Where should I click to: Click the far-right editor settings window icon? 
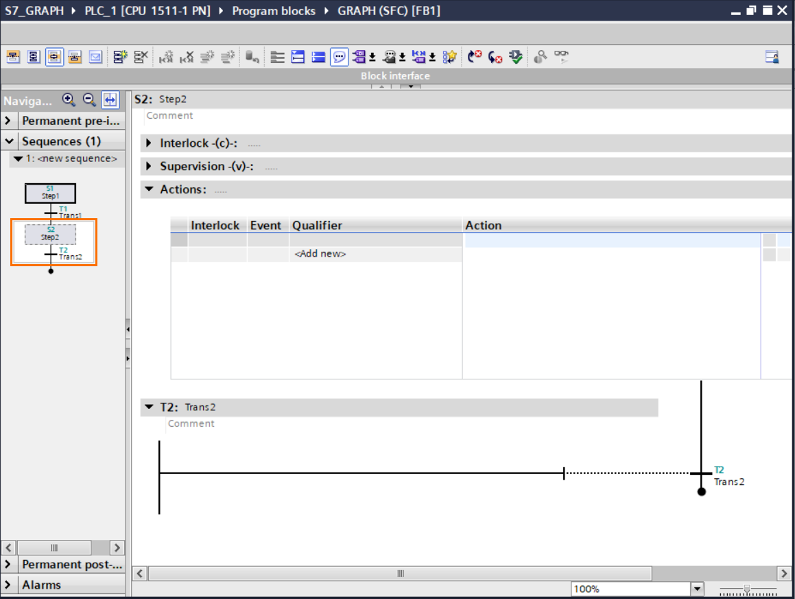(772, 57)
